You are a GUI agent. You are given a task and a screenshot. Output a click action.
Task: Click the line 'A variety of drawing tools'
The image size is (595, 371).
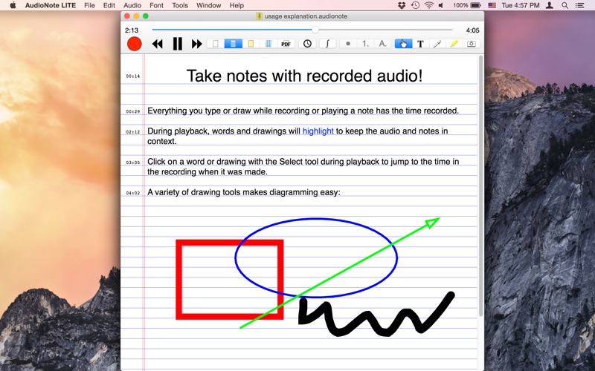pos(244,192)
